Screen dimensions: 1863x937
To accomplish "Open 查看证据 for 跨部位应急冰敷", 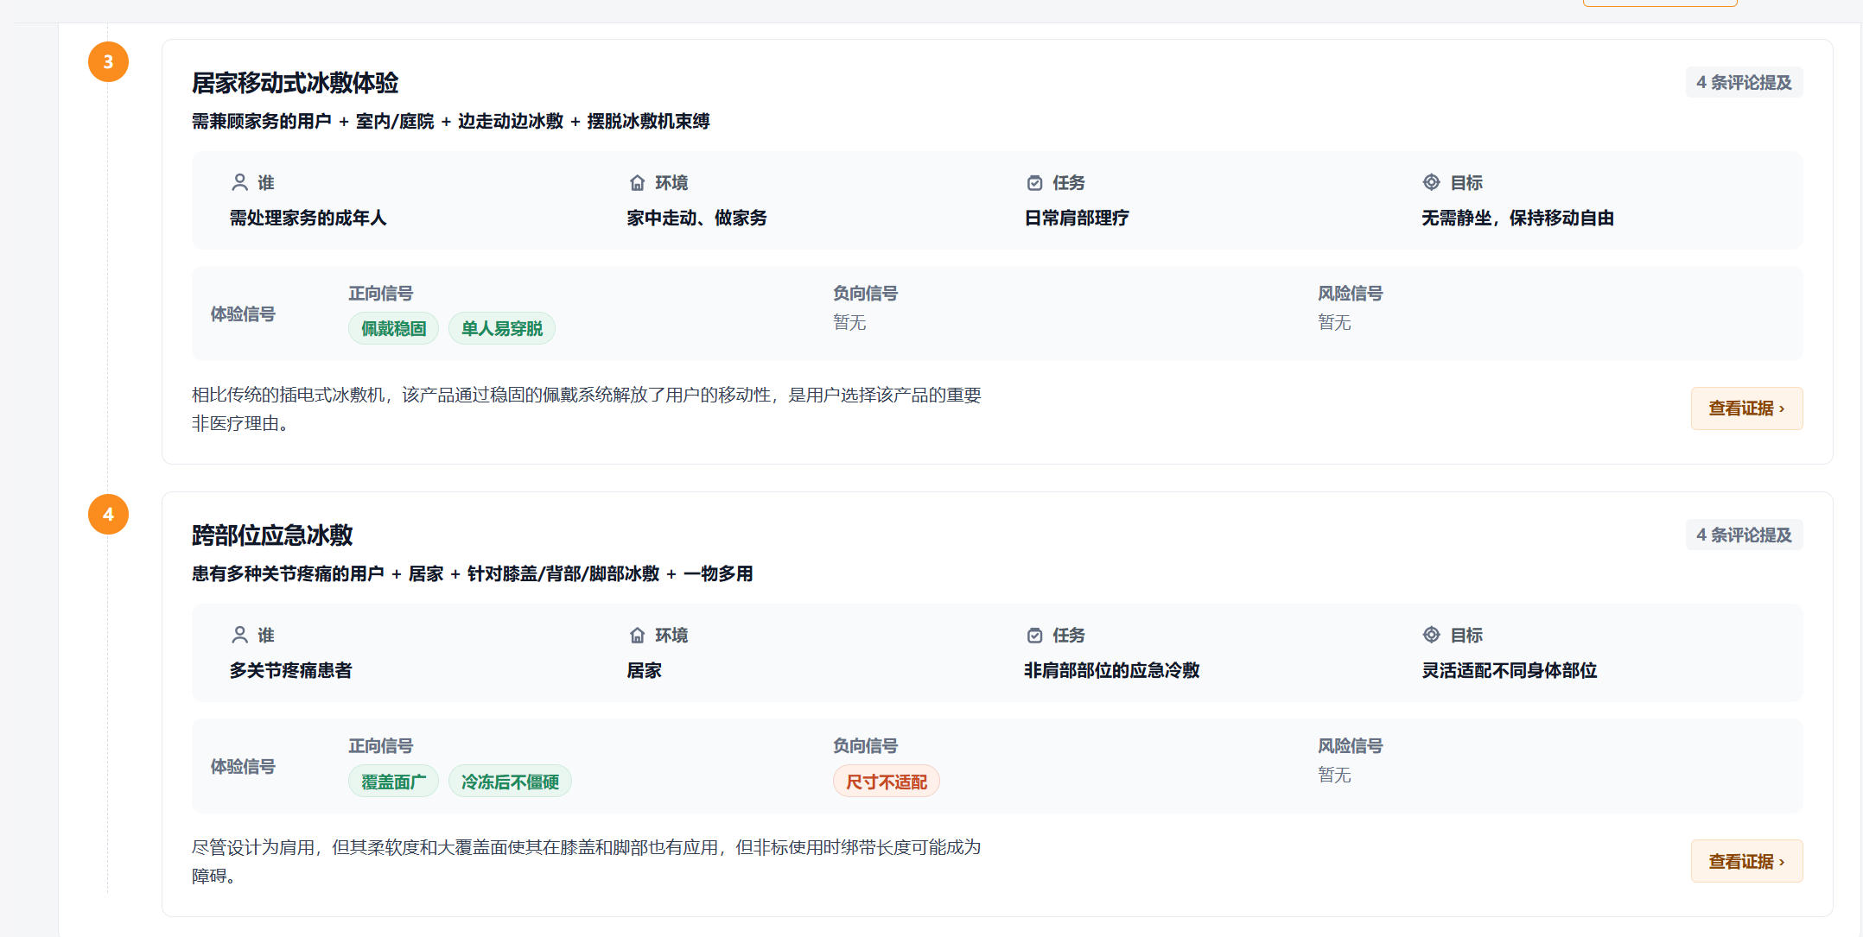I will 1746,861.
